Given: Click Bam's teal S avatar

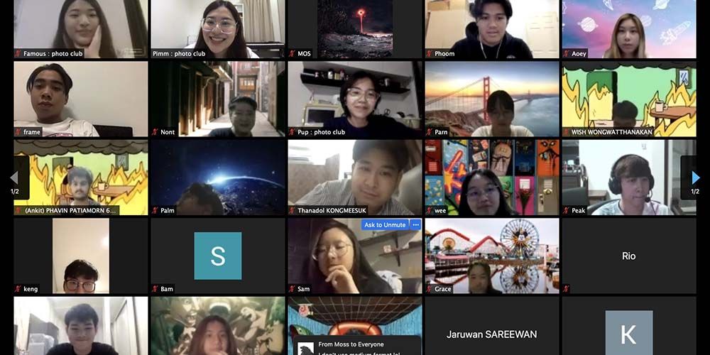Looking at the screenshot, I should pyautogui.click(x=217, y=256).
